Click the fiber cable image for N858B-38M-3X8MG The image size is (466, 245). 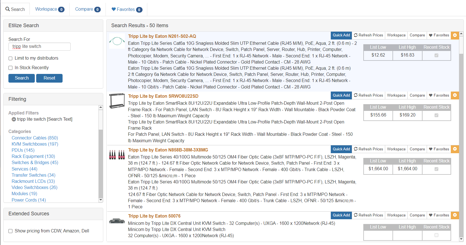point(117,155)
